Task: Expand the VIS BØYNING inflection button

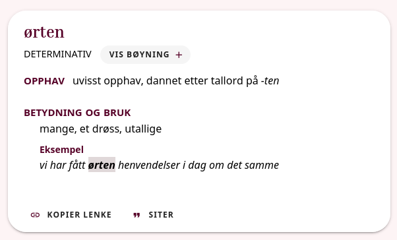Action: coord(145,55)
